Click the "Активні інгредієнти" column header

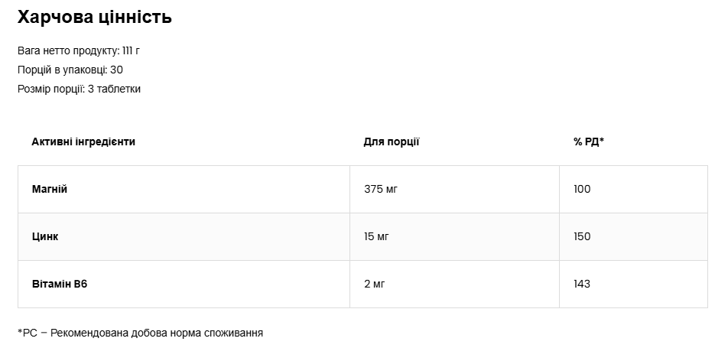83,141
